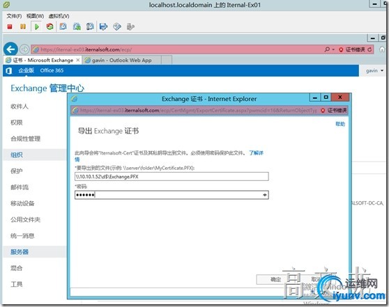Select 工具 in the left navigation
The width and height of the screenshot is (389, 307).
coord(16,284)
